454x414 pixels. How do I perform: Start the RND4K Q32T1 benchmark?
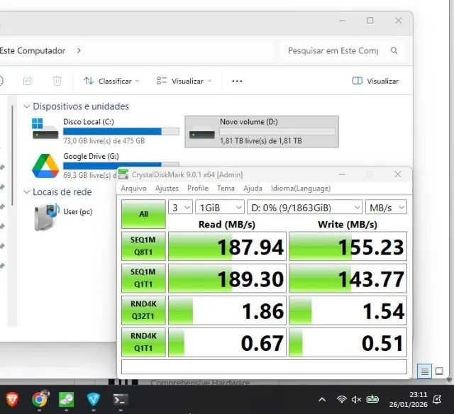[143, 310]
